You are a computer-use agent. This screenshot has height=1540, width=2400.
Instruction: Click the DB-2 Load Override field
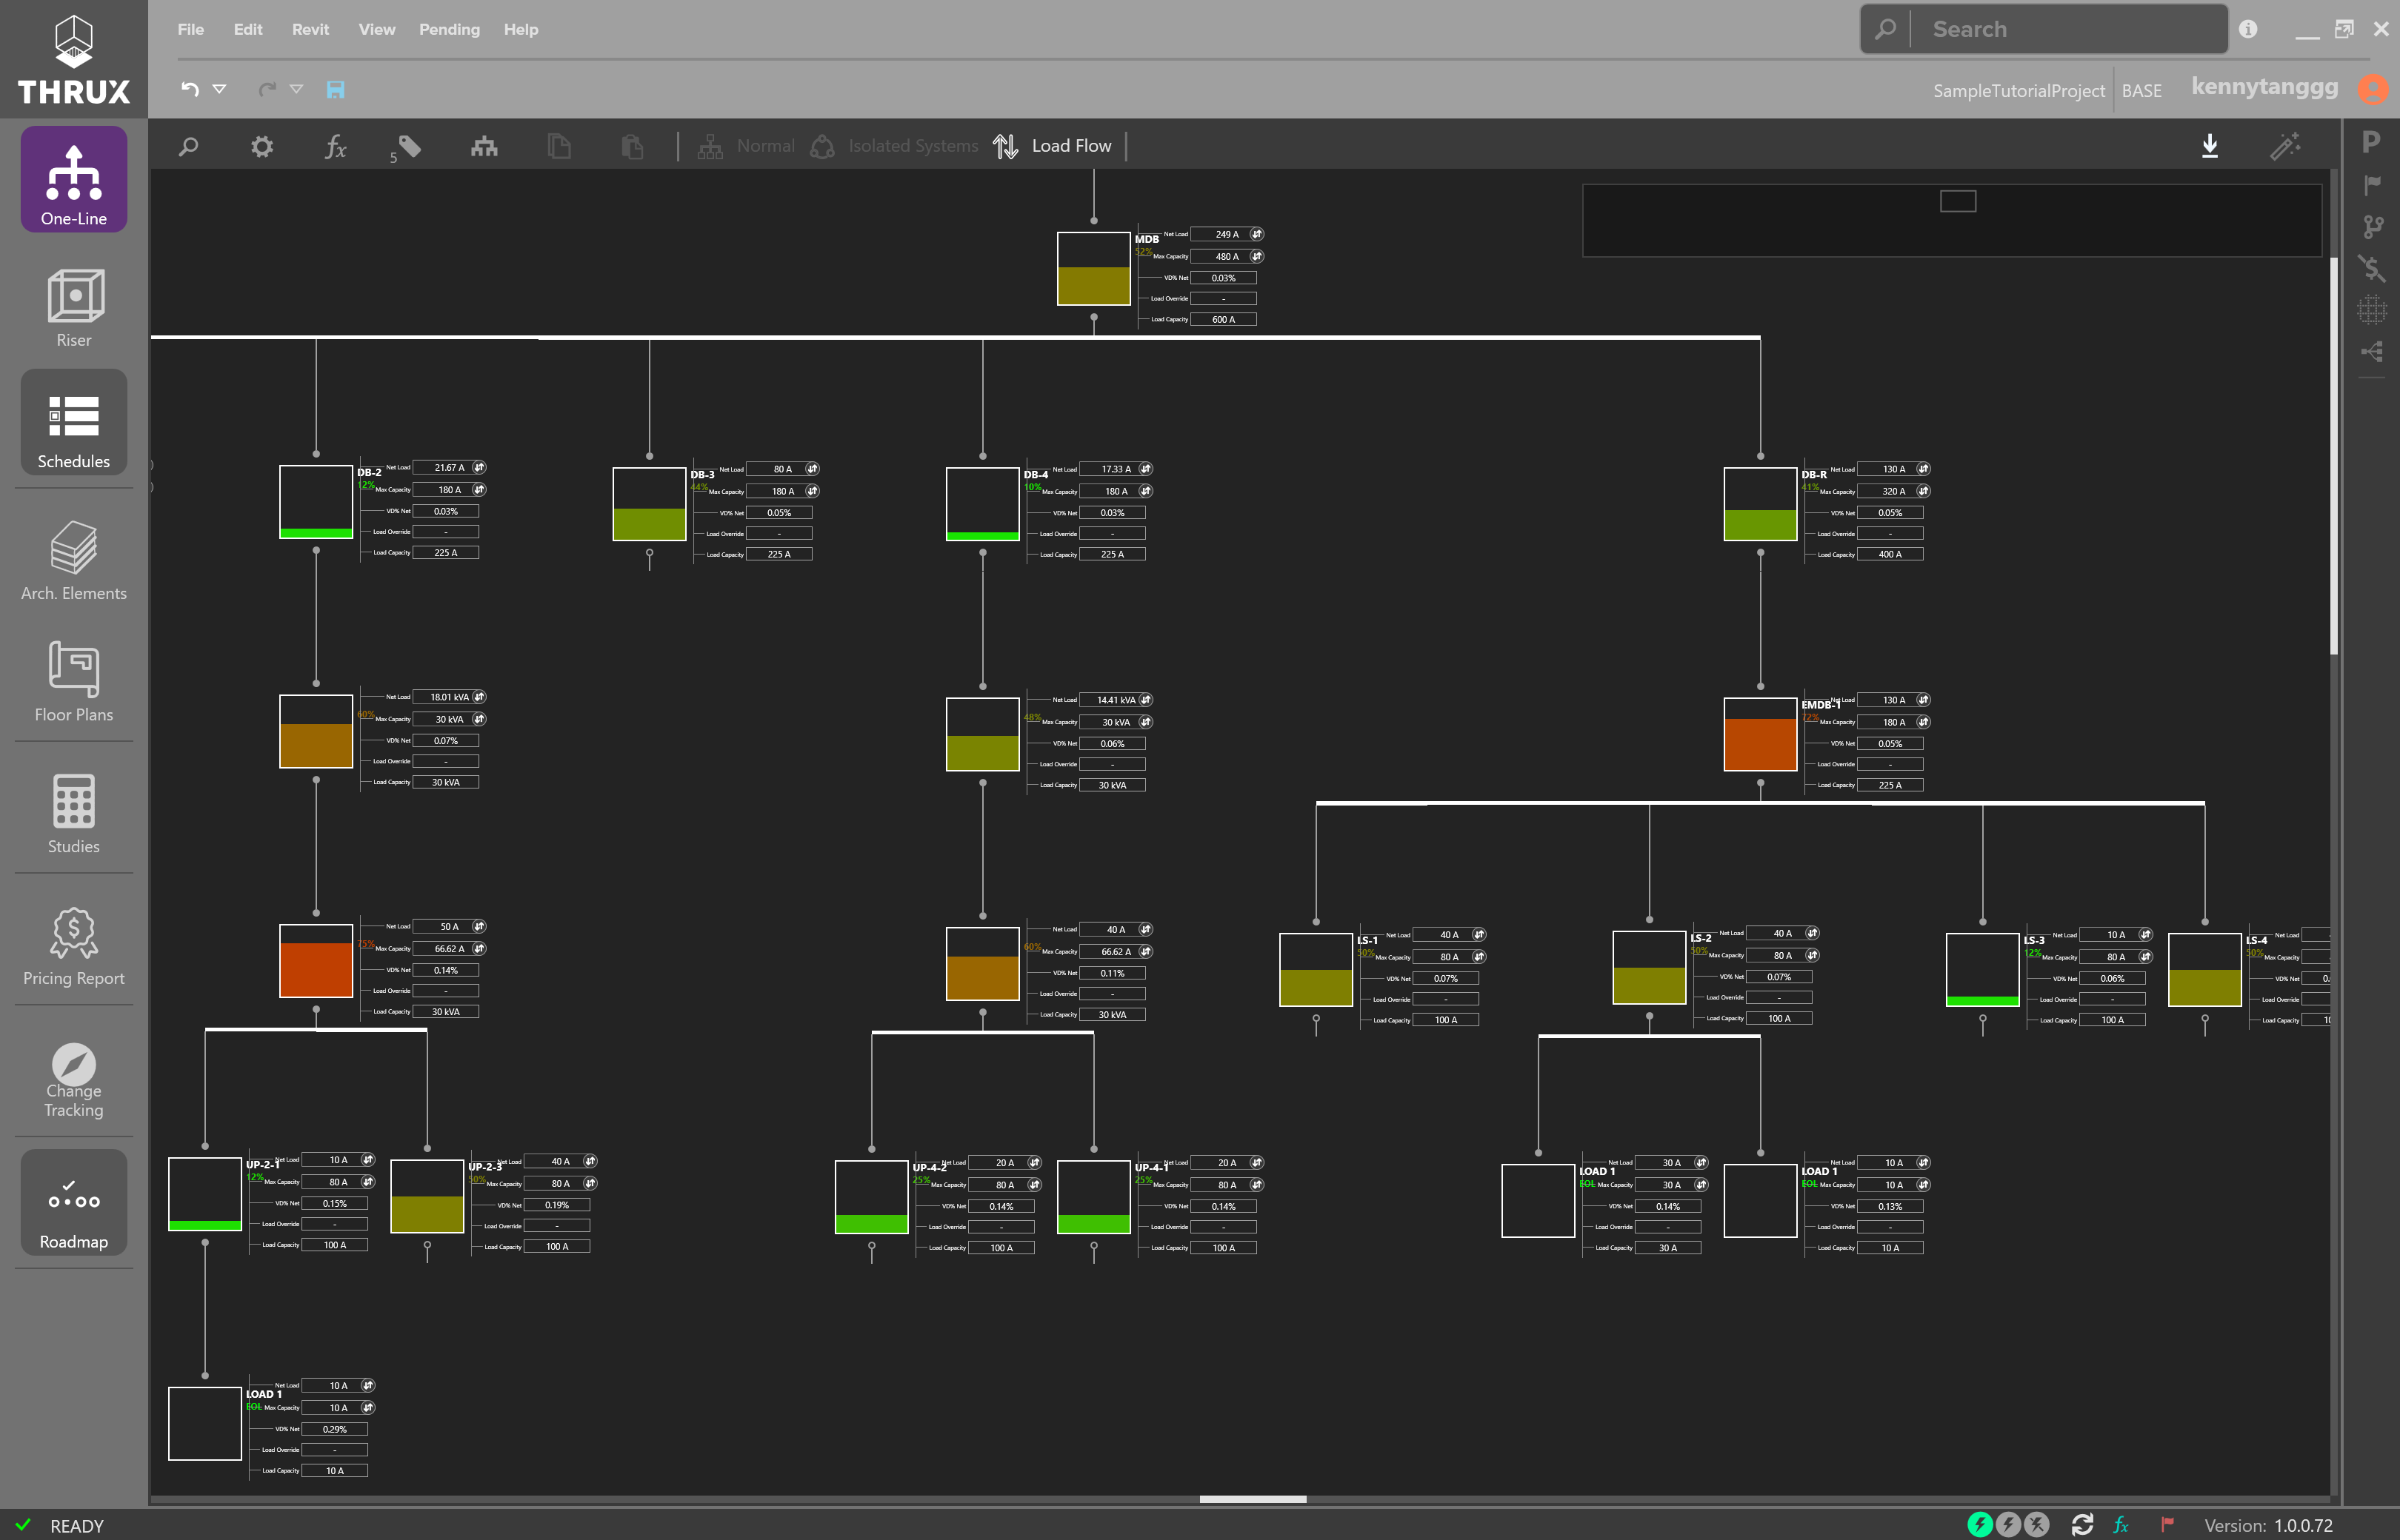[x=445, y=532]
